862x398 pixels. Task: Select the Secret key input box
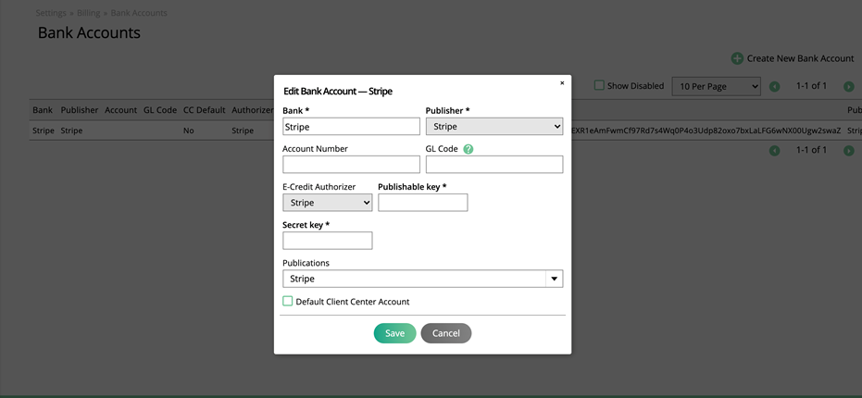pyautogui.click(x=327, y=241)
